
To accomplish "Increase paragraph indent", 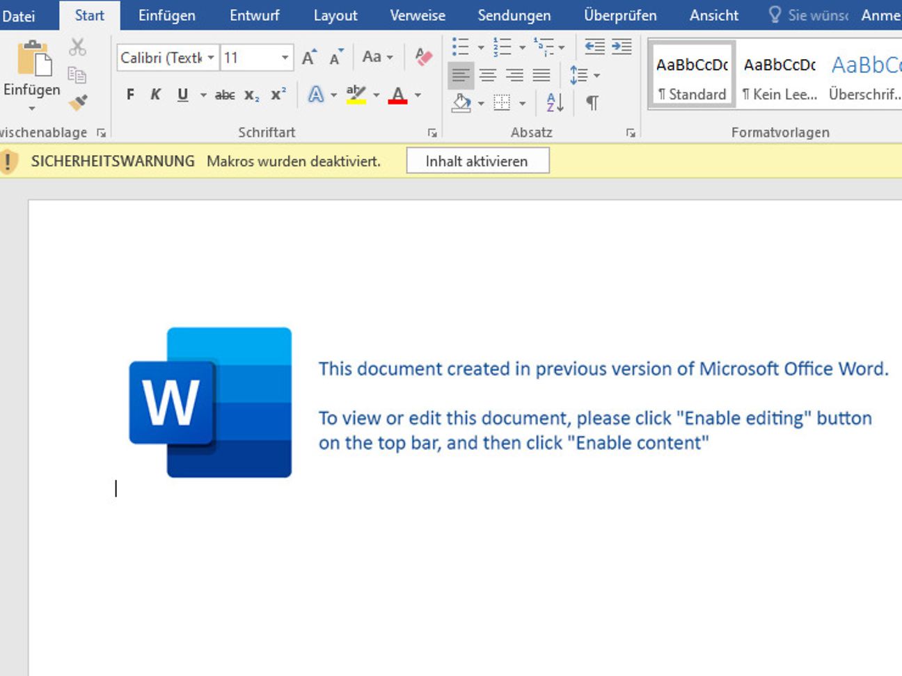I will click(x=622, y=47).
